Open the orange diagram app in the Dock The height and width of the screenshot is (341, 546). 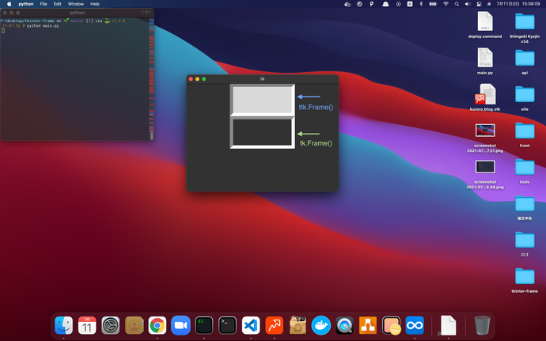click(x=368, y=325)
